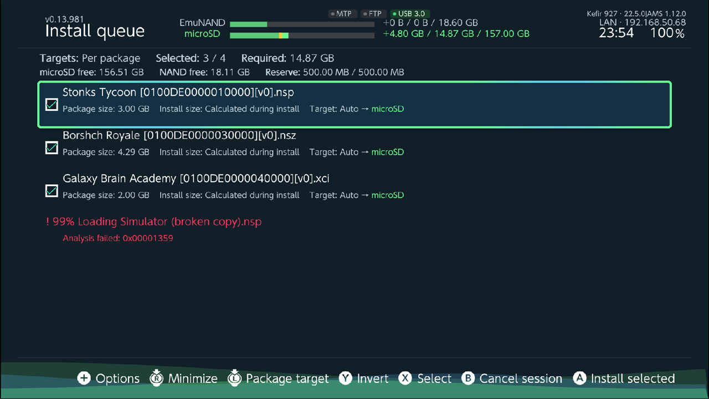The image size is (709, 399).
Task: Click the right-stick Minimize icon
Action: coord(157,378)
